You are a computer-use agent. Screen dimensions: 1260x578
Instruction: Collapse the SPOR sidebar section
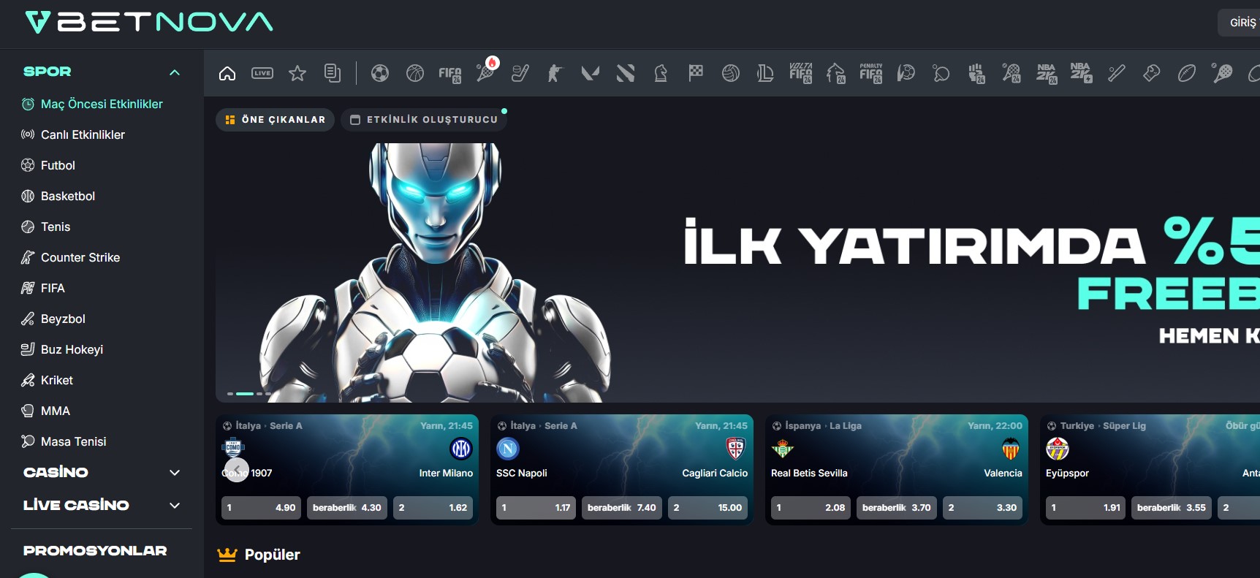pos(174,72)
